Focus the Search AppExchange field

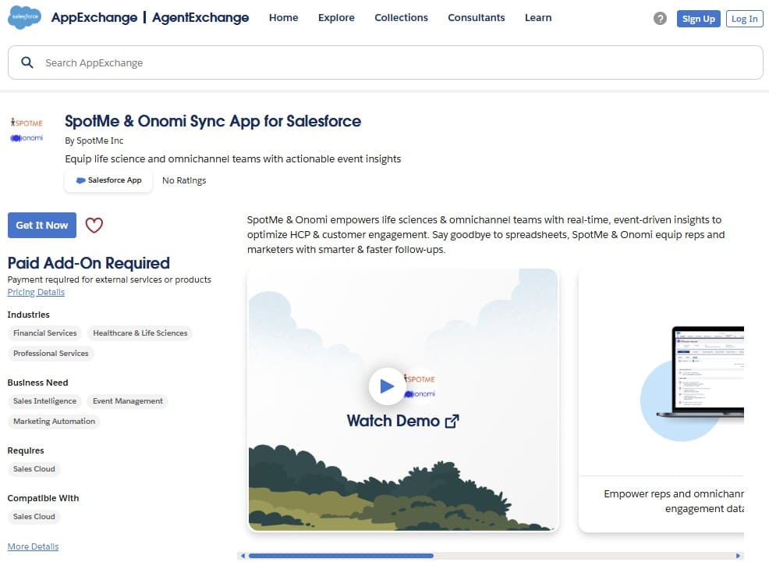click(385, 62)
